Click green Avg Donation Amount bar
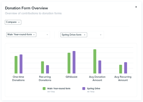Image resolution: width=143 pixels, height=102 pixels. coord(95,61)
